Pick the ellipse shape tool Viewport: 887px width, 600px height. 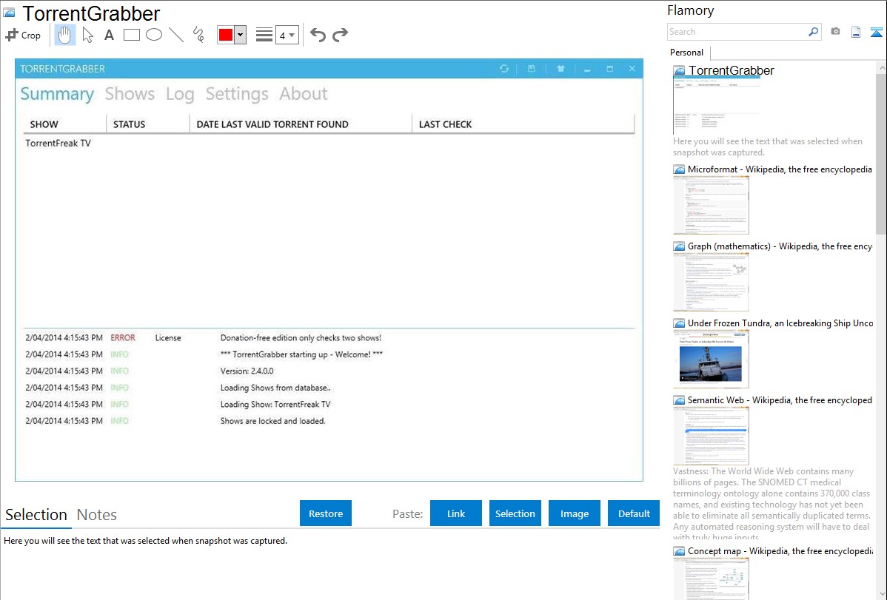point(154,35)
